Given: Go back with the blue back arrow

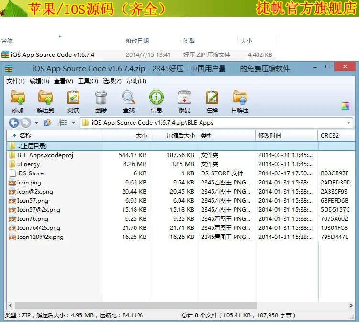Looking at the screenshot, I should pos(14,123).
